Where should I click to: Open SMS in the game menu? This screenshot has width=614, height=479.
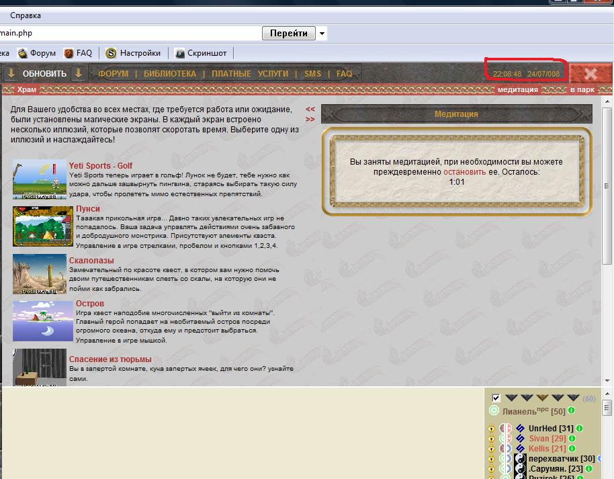click(x=312, y=74)
